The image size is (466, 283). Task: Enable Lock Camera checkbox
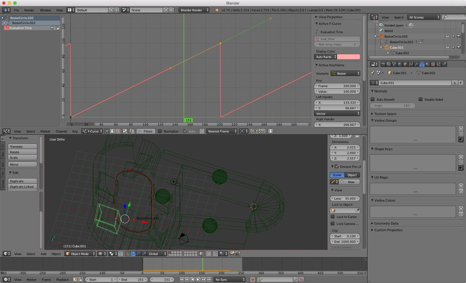[332, 224]
